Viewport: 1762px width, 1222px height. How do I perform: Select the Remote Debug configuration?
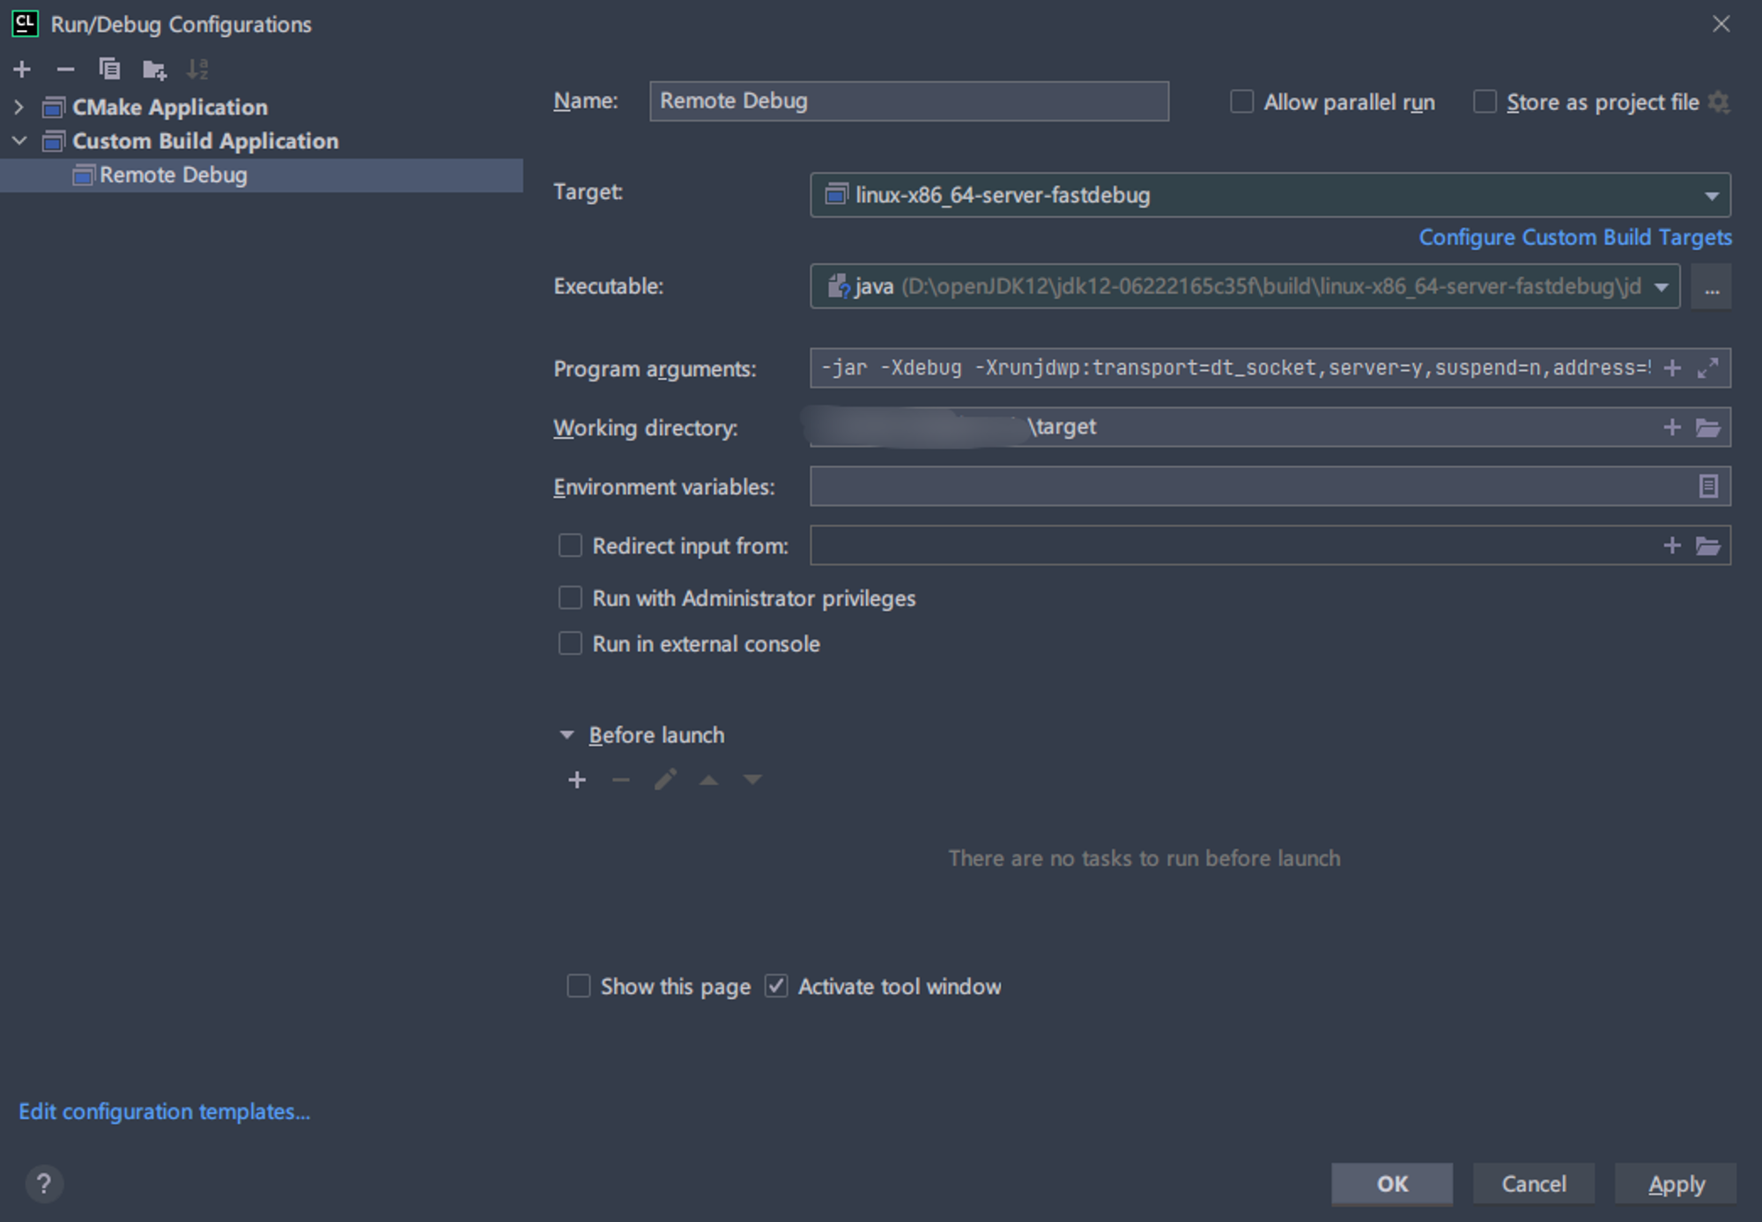(262, 175)
